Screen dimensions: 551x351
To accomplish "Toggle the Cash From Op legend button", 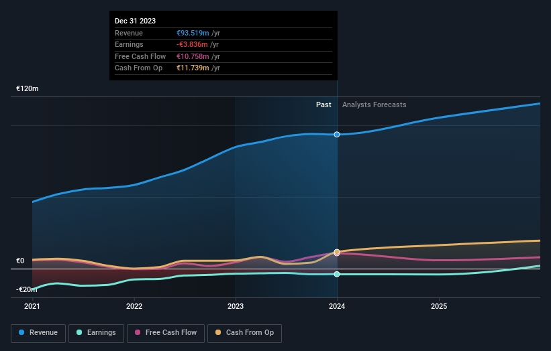I will click(244, 333).
